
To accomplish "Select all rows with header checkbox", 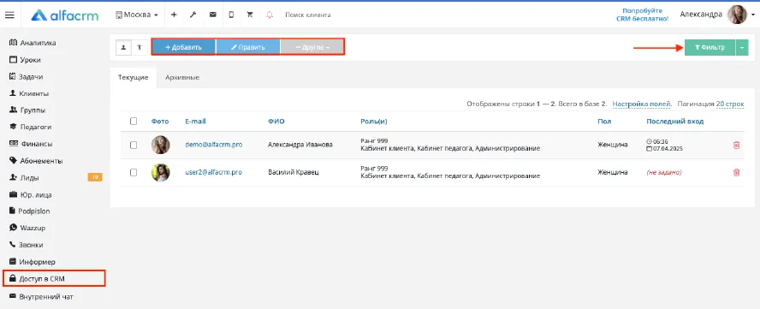I will pyautogui.click(x=134, y=122).
